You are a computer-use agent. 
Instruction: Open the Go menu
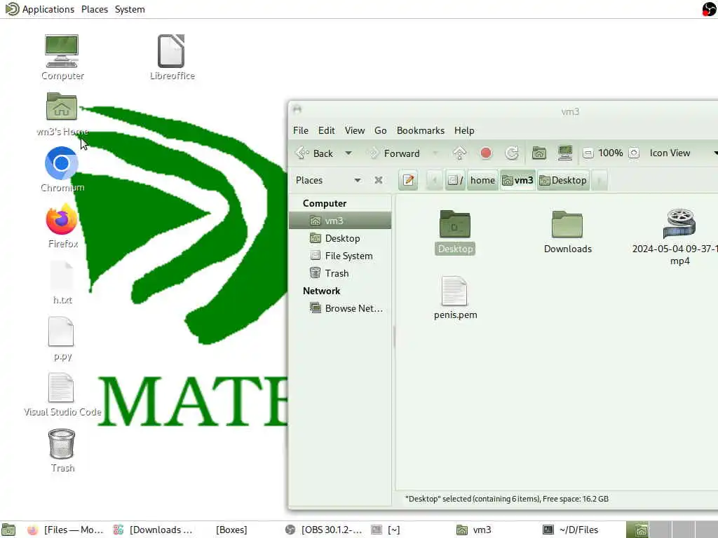click(380, 130)
